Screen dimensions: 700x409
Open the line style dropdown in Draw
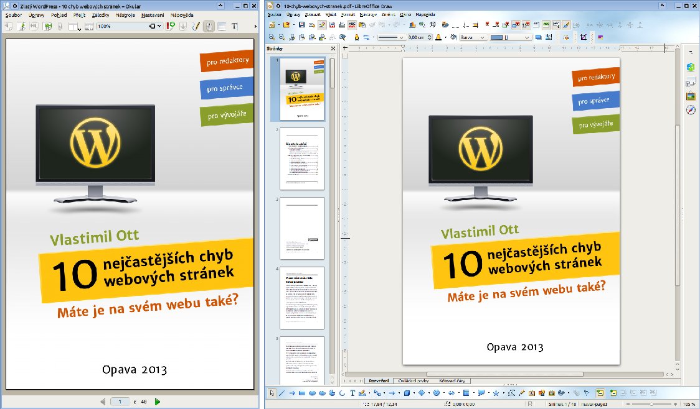391,37
